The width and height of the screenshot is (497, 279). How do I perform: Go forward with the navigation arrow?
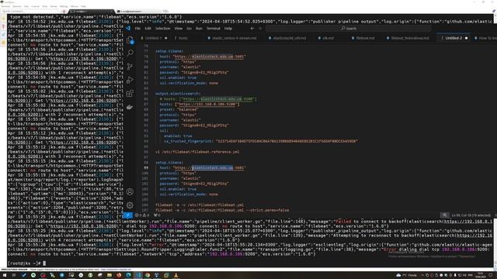(x=261, y=29)
